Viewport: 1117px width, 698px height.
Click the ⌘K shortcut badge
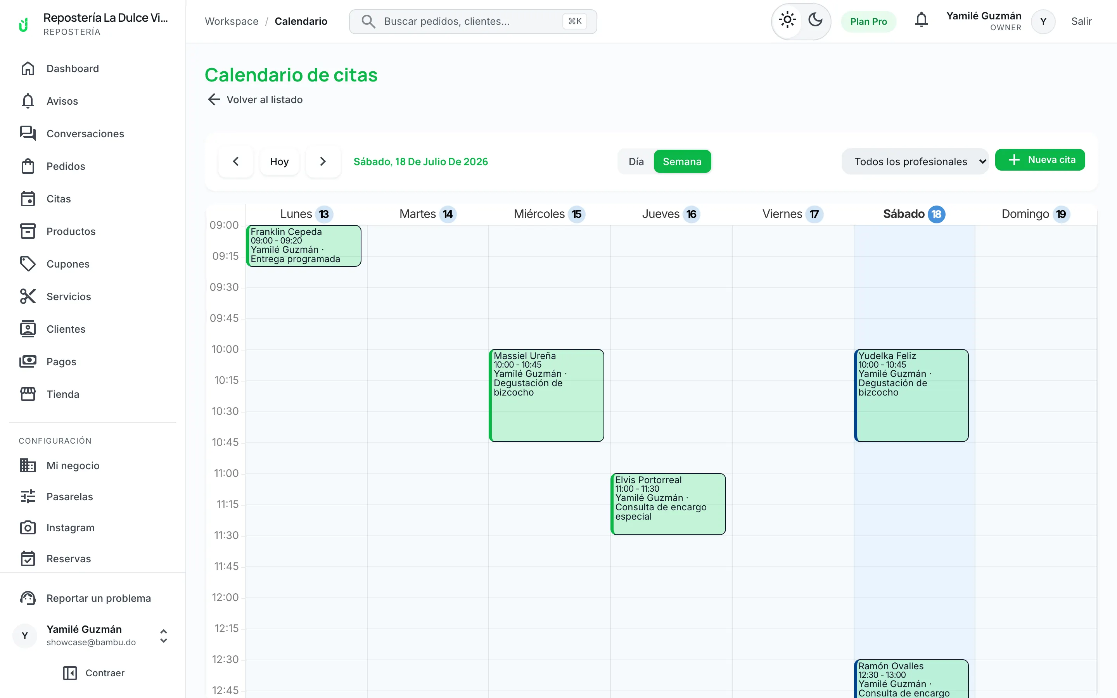point(575,21)
